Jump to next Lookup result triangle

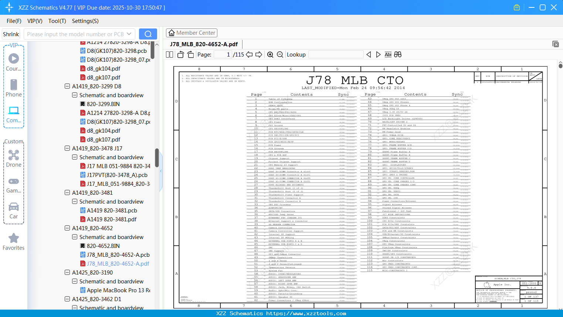tap(378, 54)
